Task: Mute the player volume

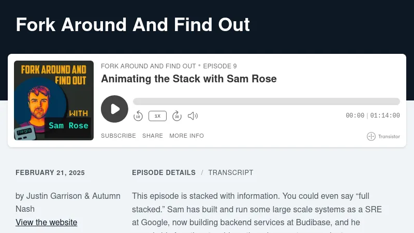Action: tap(193, 116)
